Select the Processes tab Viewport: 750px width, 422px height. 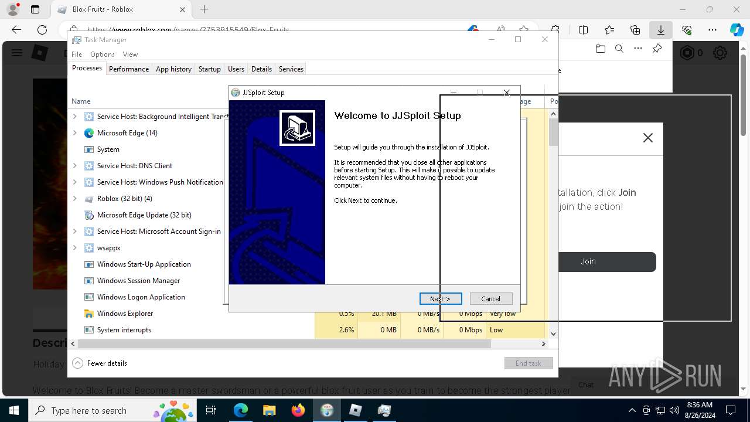(x=87, y=69)
